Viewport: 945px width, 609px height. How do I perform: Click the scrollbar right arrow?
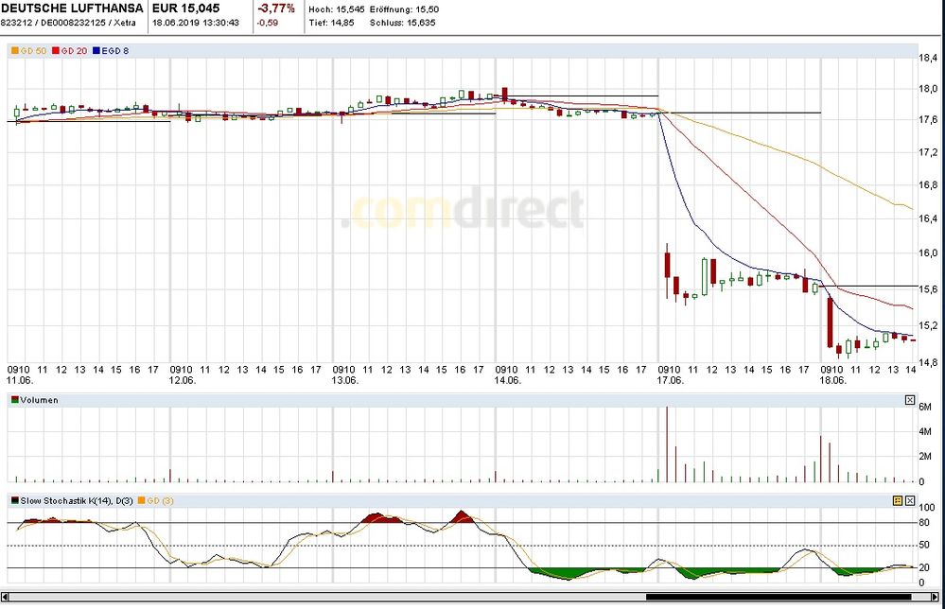tap(936, 598)
